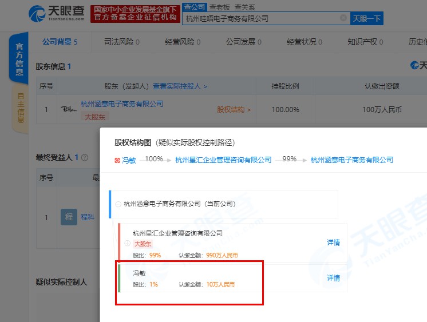Image resolution: width=427 pixels, height=322 pixels.
Task: Switch to the 查公司 search tab
Action: click(x=195, y=7)
